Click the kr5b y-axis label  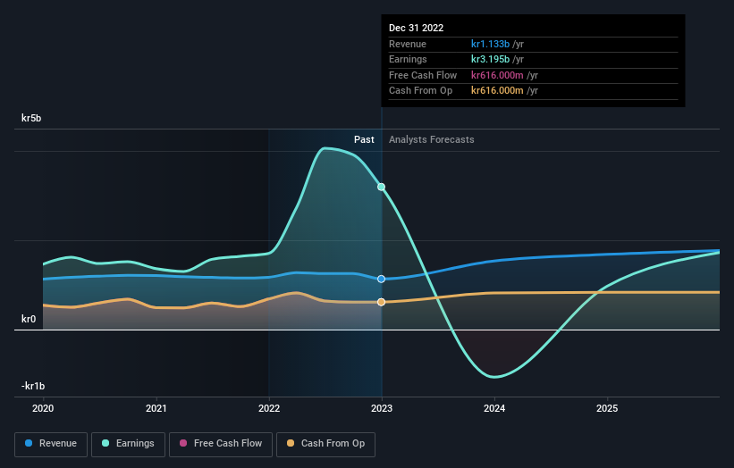pyautogui.click(x=31, y=118)
